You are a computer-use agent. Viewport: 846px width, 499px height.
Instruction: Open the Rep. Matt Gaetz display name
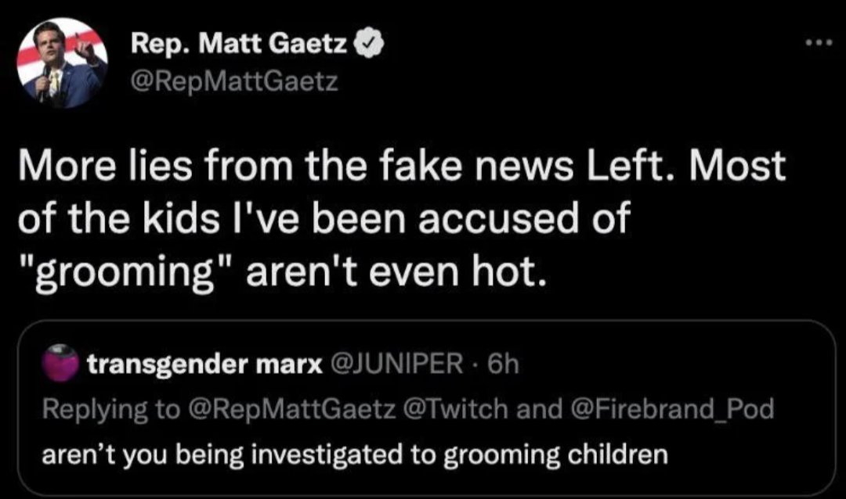239,44
